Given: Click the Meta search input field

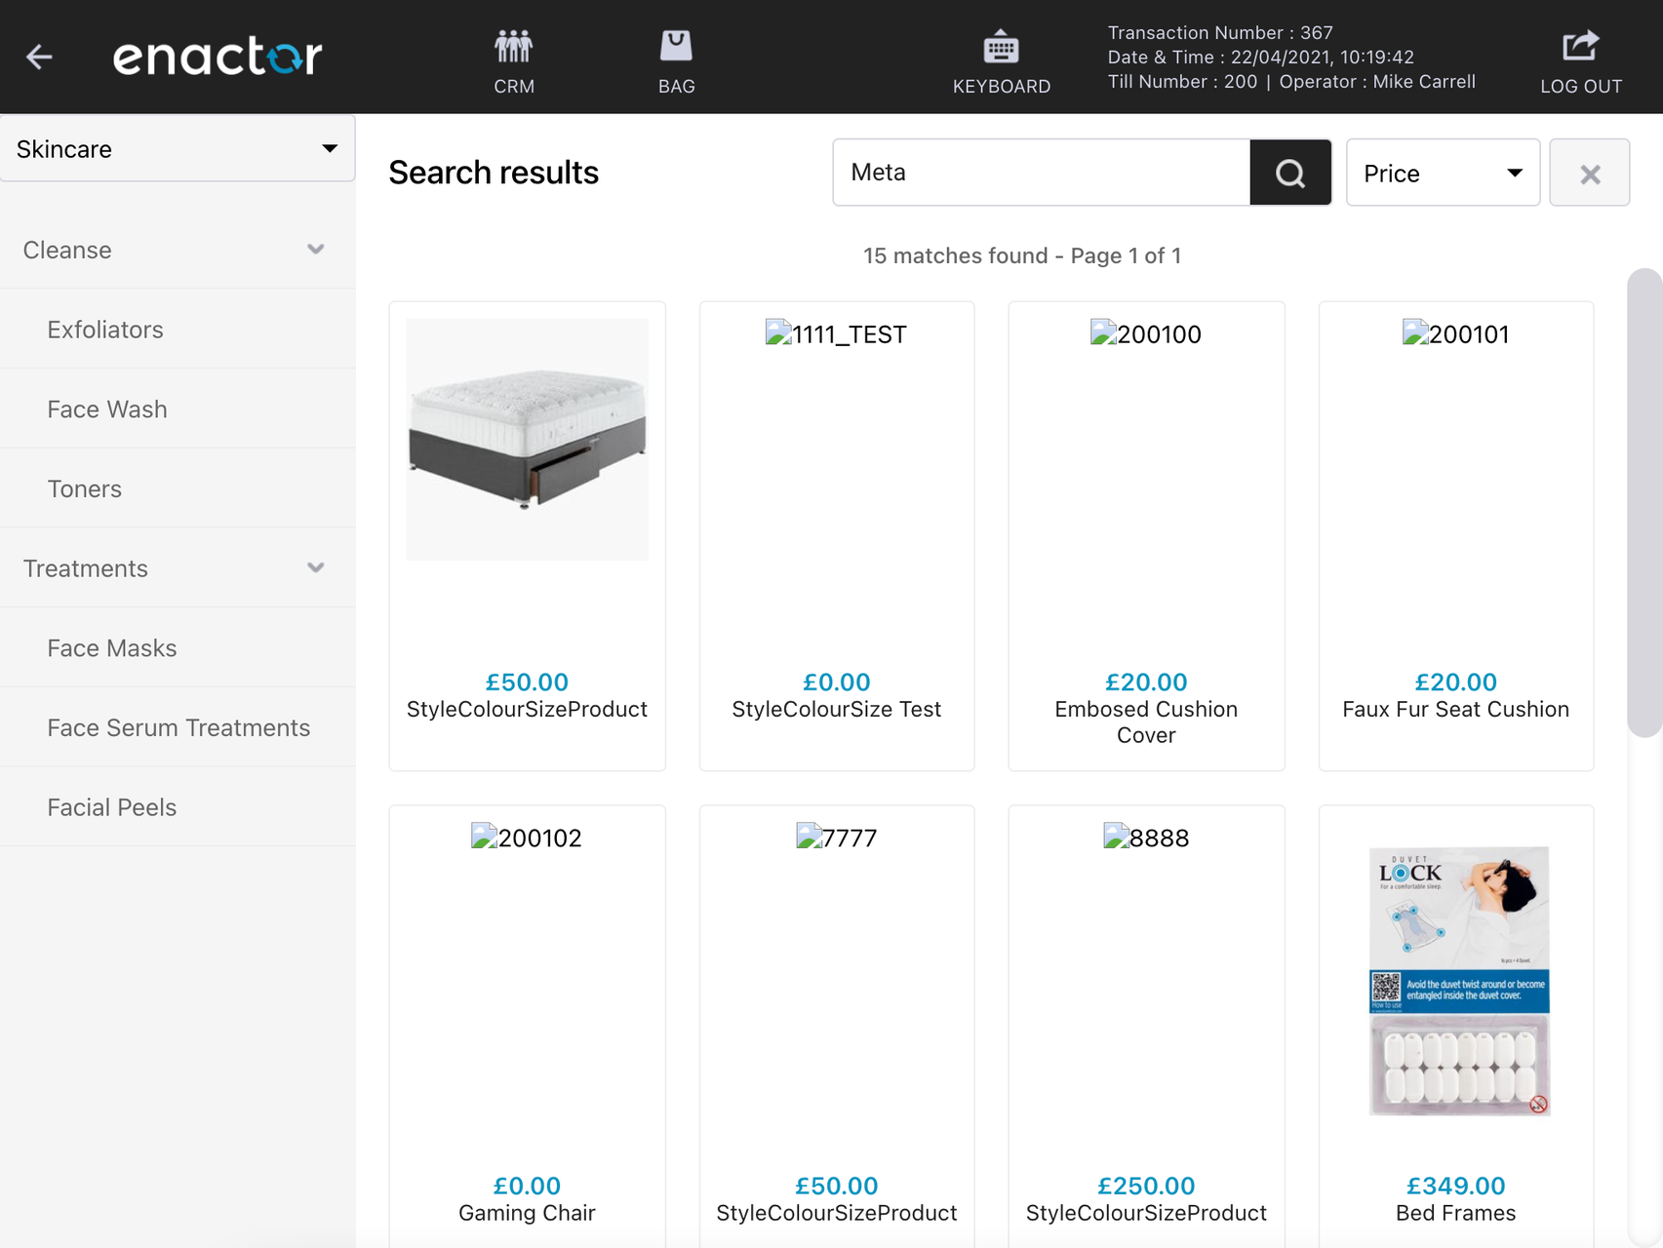Looking at the screenshot, I should pyautogui.click(x=1039, y=173).
